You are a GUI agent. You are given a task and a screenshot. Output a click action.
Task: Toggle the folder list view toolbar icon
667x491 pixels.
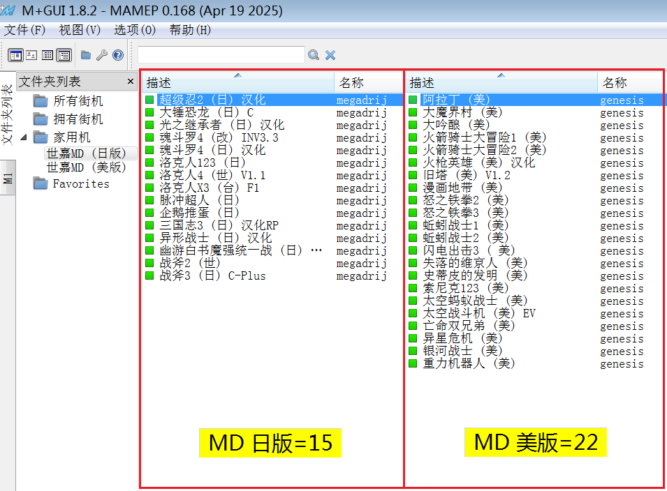tap(16, 55)
